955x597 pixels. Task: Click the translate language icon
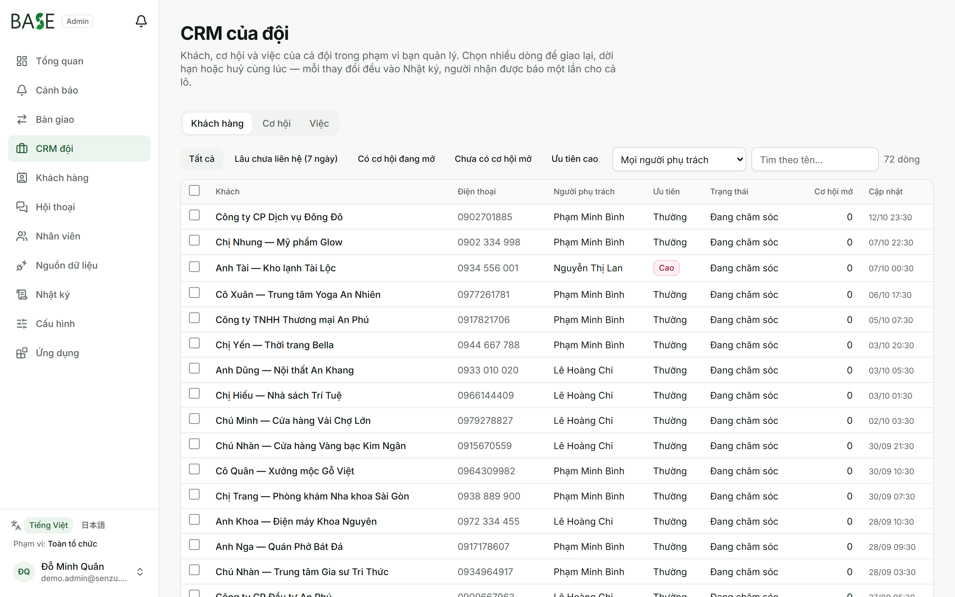16,525
